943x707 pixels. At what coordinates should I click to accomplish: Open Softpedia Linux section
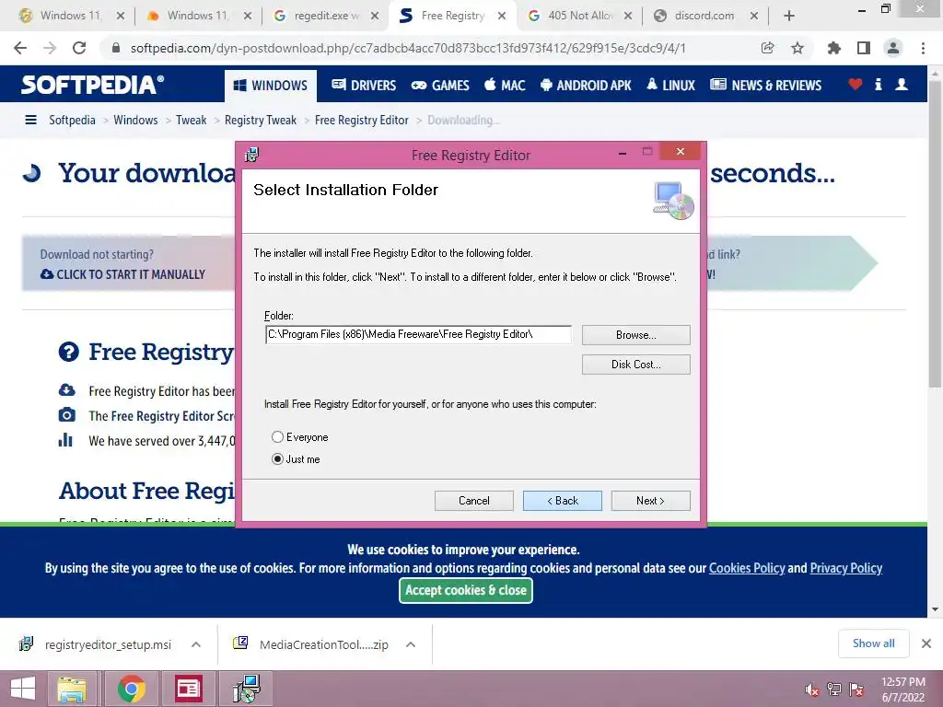point(670,86)
